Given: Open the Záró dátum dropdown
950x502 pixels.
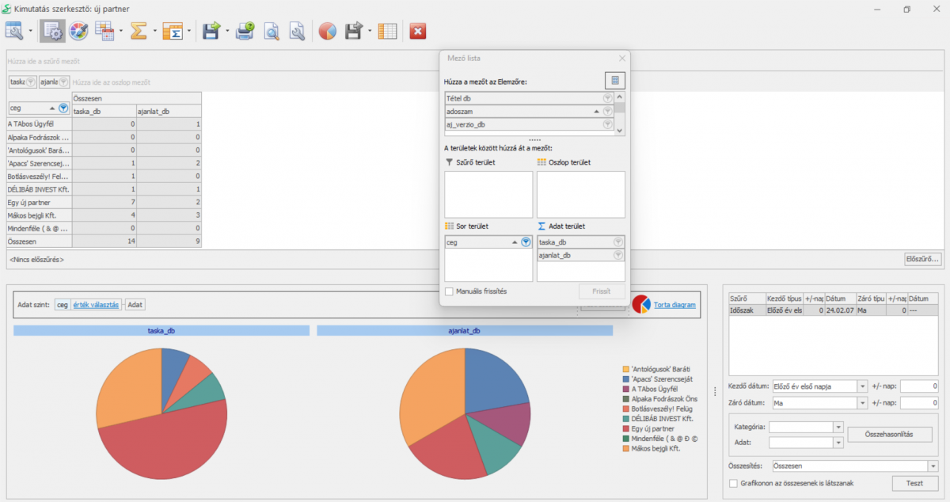Looking at the screenshot, I should click(862, 403).
